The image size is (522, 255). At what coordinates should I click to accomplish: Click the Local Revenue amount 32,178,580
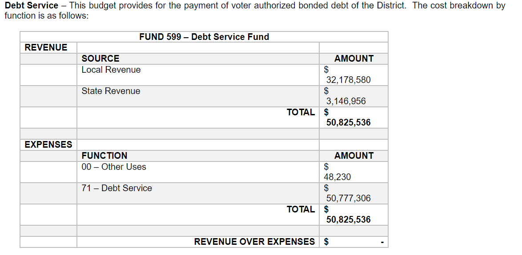[348, 80]
